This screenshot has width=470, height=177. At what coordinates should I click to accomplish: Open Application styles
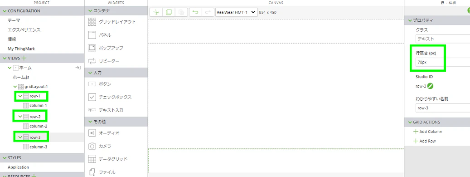click(18, 167)
